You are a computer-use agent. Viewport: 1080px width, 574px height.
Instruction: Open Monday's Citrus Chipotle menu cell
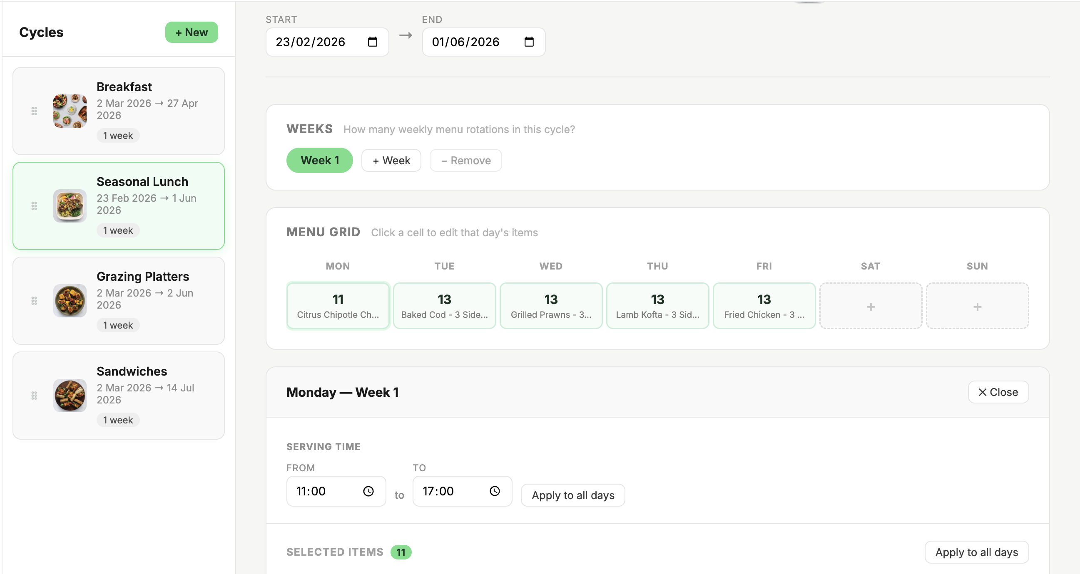pyautogui.click(x=338, y=305)
